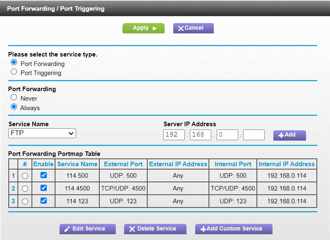Click the '114 4500' service name cell
Viewport: 330px width, 240px height.
point(77,188)
